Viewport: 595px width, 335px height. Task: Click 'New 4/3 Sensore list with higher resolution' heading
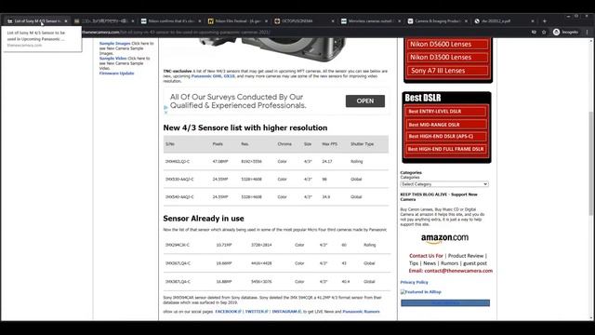[x=245, y=128]
